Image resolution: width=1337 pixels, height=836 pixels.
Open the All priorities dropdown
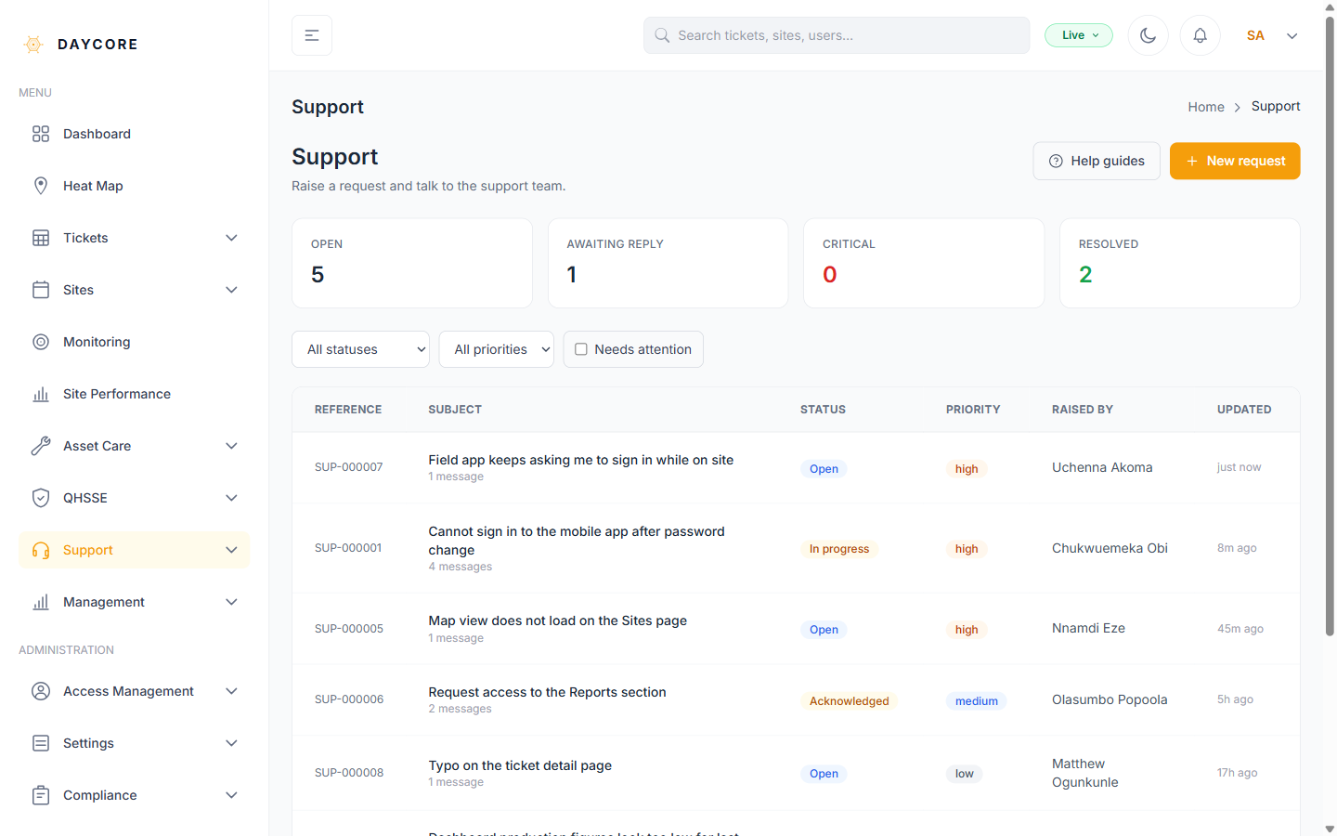pyautogui.click(x=497, y=349)
